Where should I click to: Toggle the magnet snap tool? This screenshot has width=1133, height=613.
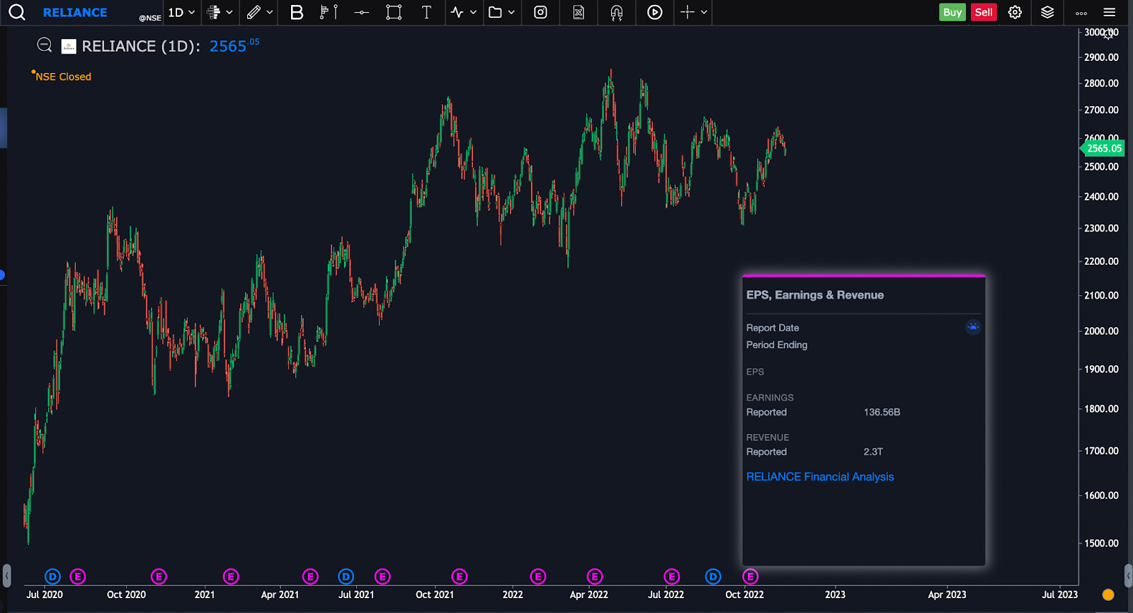(617, 12)
